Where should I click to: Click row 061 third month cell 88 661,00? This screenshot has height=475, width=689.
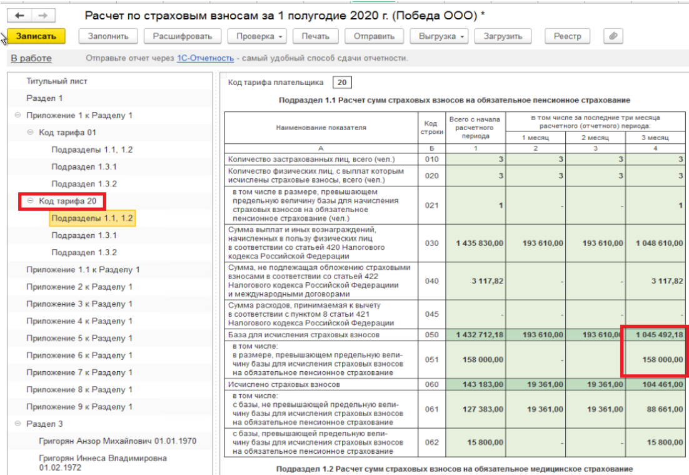tap(656, 409)
